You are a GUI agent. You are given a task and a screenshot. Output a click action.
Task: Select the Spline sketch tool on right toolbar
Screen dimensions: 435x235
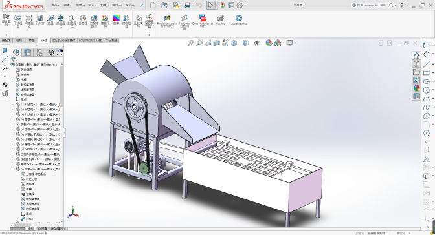pyautogui.click(x=427, y=107)
